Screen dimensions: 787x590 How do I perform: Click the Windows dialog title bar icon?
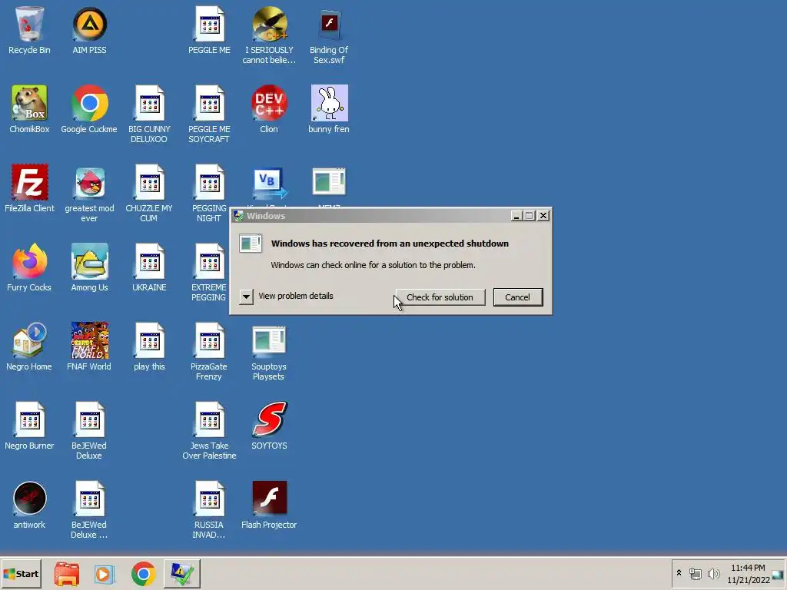238,216
